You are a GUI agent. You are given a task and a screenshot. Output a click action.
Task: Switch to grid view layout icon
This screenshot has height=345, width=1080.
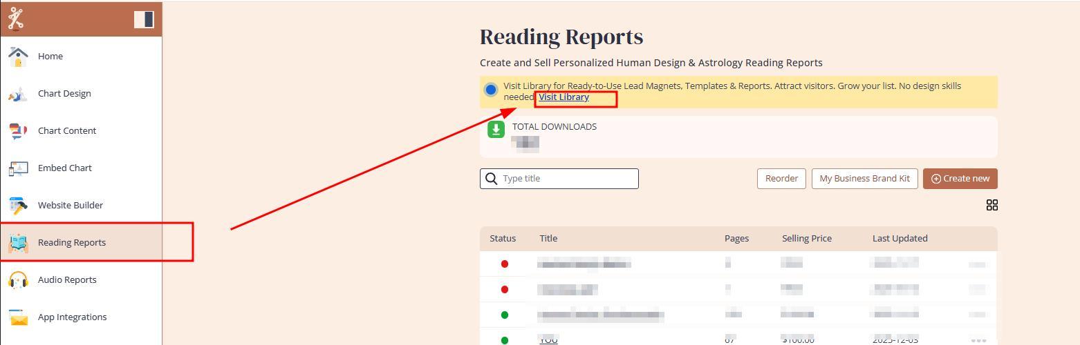pos(991,205)
